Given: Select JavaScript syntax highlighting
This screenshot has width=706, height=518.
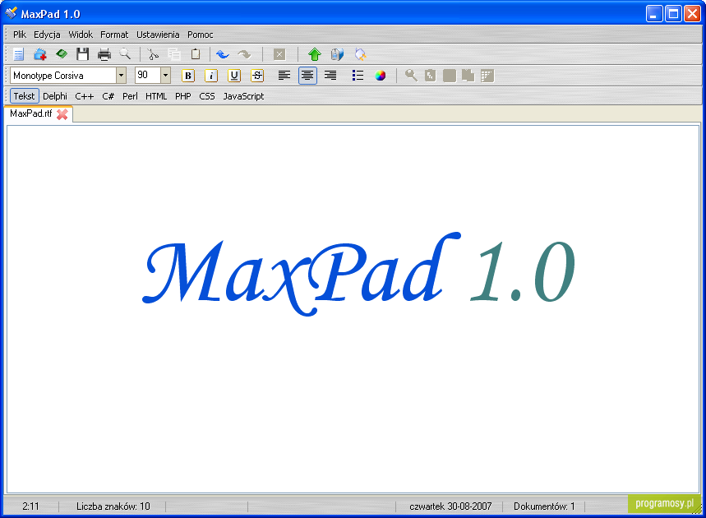Looking at the screenshot, I should click(x=243, y=96).
